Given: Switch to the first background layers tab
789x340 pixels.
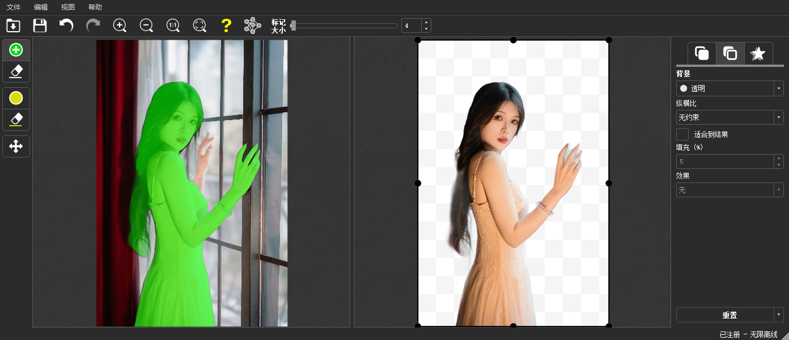Looking at the screenshot, I should click(702, 54).
